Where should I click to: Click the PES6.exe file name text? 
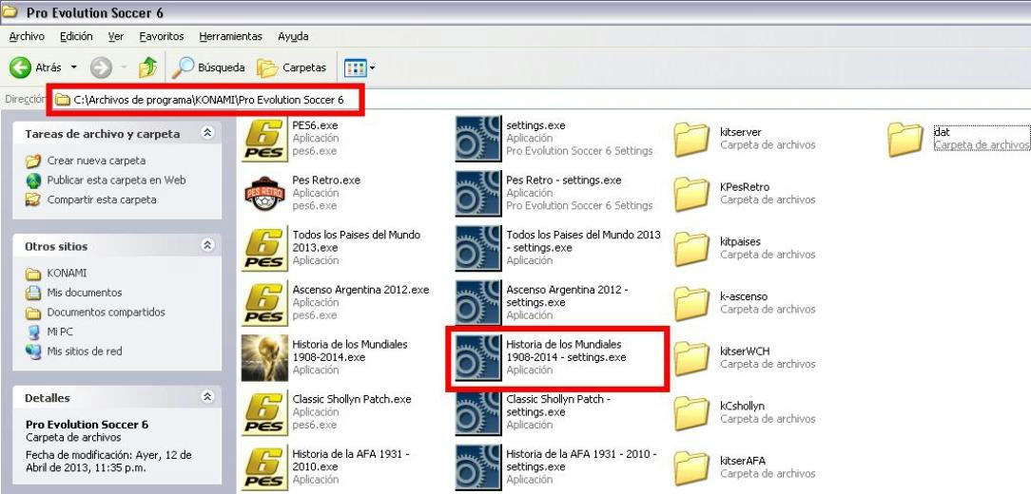315,125
